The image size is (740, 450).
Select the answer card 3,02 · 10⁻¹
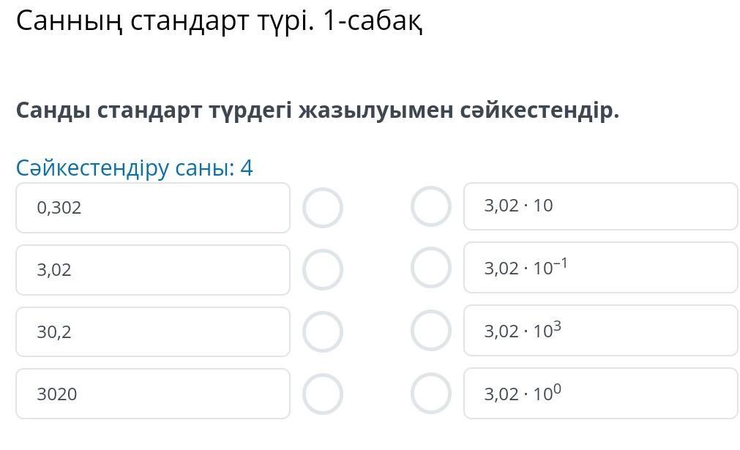click(x=600, y=268)
